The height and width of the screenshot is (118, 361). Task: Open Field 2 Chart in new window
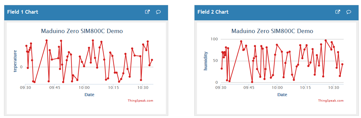[x=338, y=12]
